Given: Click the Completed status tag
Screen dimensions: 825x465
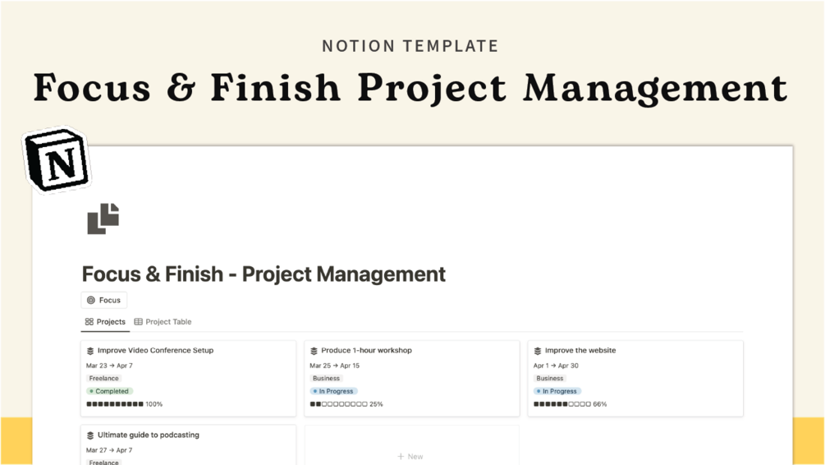Looking at the screenshot, I should click(109, 391).
